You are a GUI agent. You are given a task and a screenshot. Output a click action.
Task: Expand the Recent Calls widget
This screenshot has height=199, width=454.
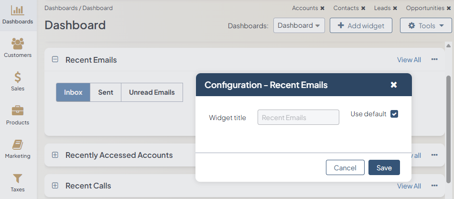(55, 186)
